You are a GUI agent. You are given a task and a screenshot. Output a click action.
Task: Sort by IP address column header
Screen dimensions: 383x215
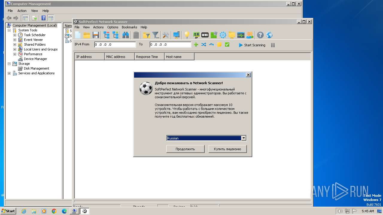tap(89, 57)
